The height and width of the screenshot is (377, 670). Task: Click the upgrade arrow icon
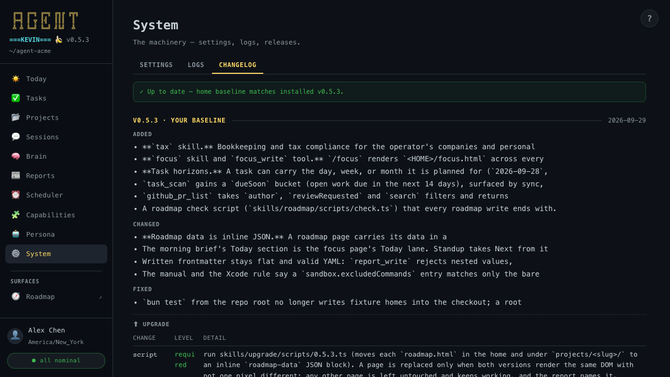click(x=136, y=324)
